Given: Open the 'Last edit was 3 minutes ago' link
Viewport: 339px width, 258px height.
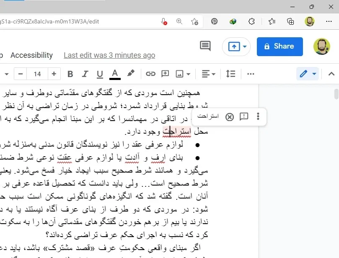Looking at the screenshot, I should coord(109,55).
